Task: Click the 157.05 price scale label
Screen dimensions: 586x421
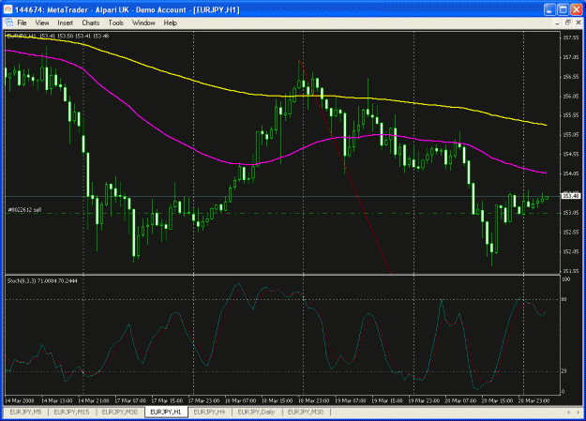Action: click(571, 57)
